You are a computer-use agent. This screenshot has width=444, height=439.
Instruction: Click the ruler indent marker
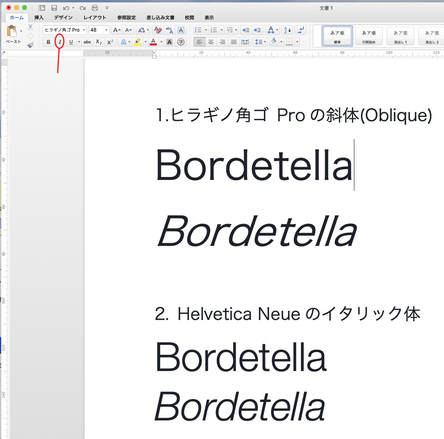pyautogui.click(x=154, y=54)
